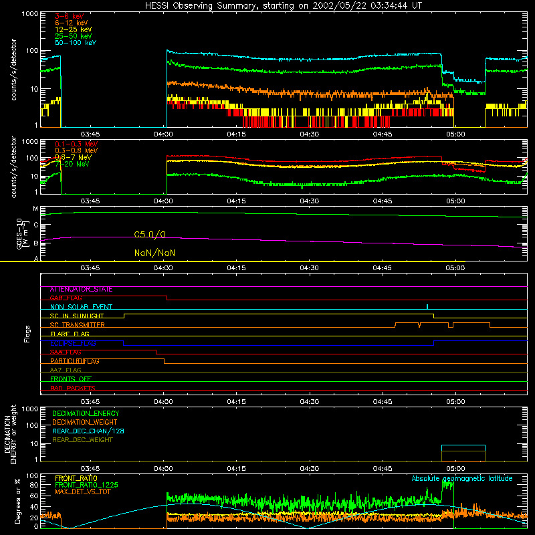535x535 pixels.
Task: Click the DECIMATION_ENERGY legend label
Action: coord(86,413)
